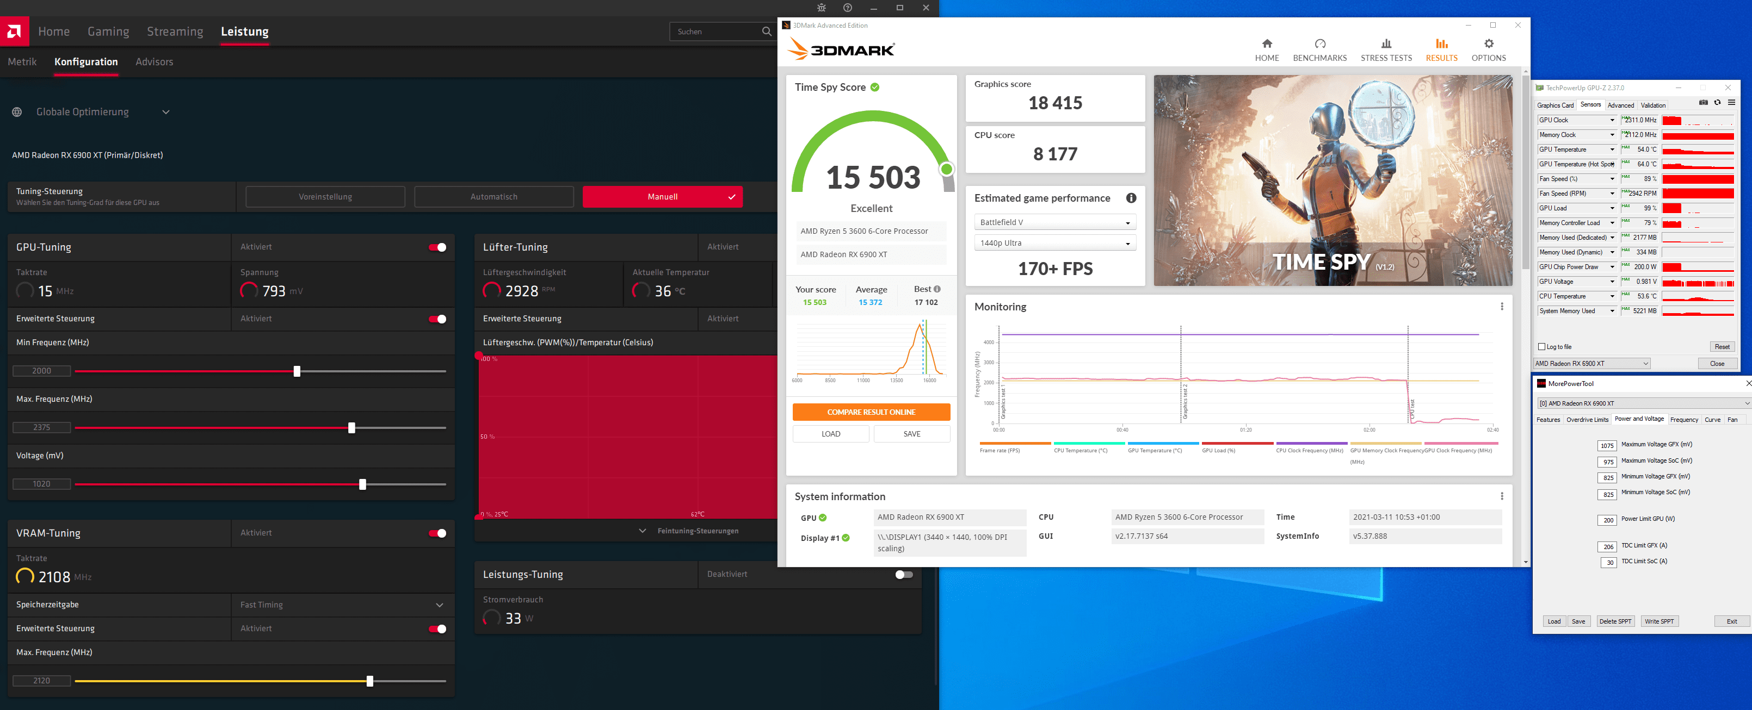The image size is (1752, 710).
Task: Switch to the Streaming tab in Radeon Software
Action: [x=175, y=31]
